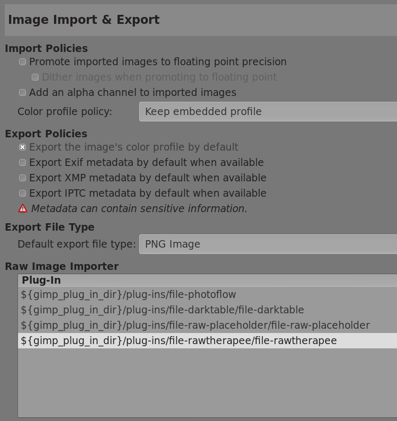
Task: Select the file-photoflow plug-in row
Action: [x=207, y=294]
